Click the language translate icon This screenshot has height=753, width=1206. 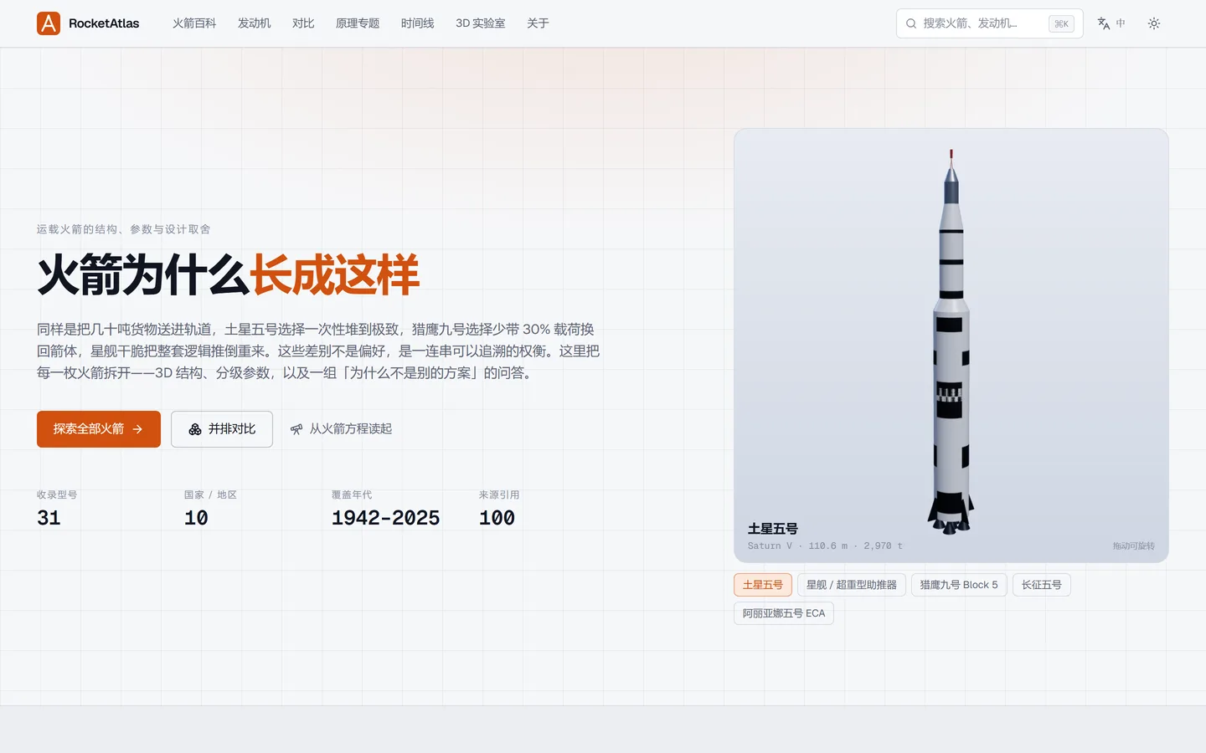tap(1104, 23)
